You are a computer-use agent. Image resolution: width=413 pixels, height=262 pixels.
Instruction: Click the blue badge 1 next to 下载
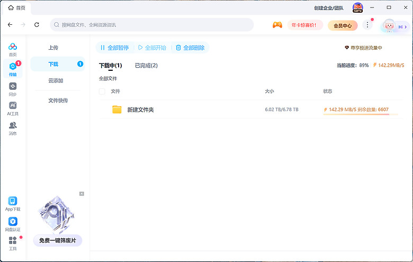80,64
